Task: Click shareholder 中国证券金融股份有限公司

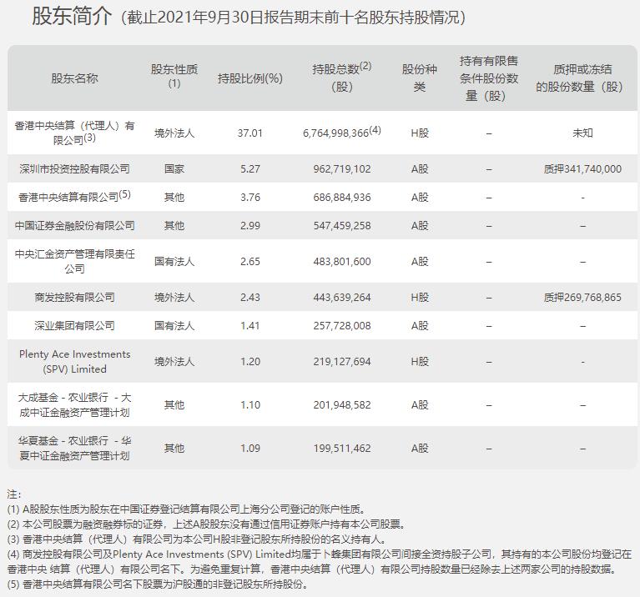Action: click(x=74, y=225)
